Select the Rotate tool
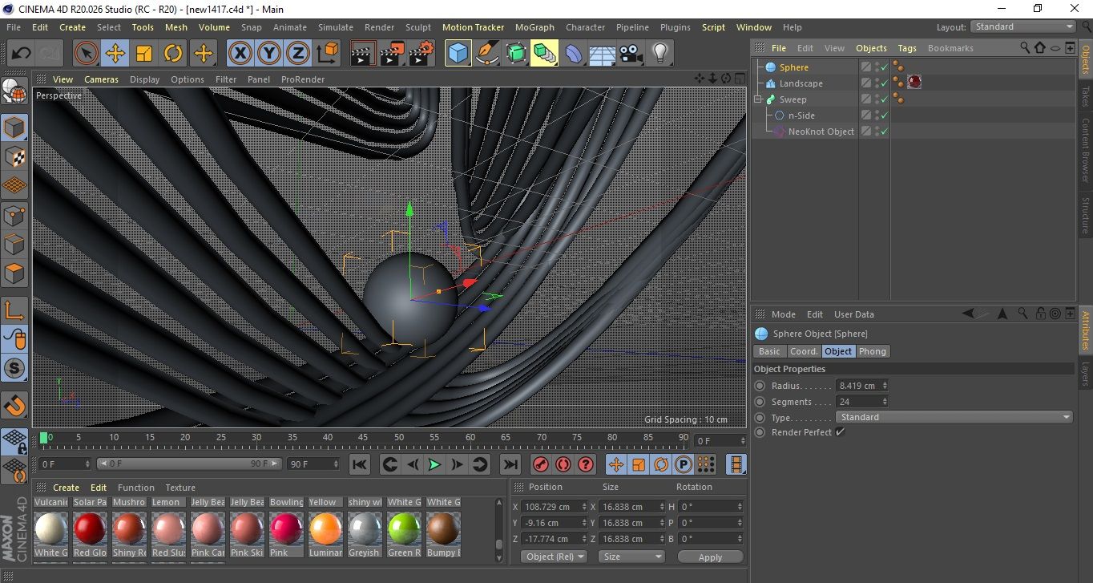This screenshot has width=1093, height=583. click(x=173, y=54)
